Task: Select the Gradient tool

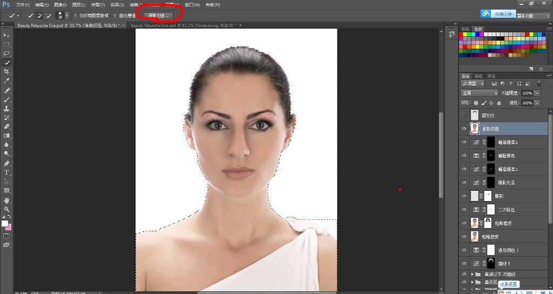Action: coord(6,136)
